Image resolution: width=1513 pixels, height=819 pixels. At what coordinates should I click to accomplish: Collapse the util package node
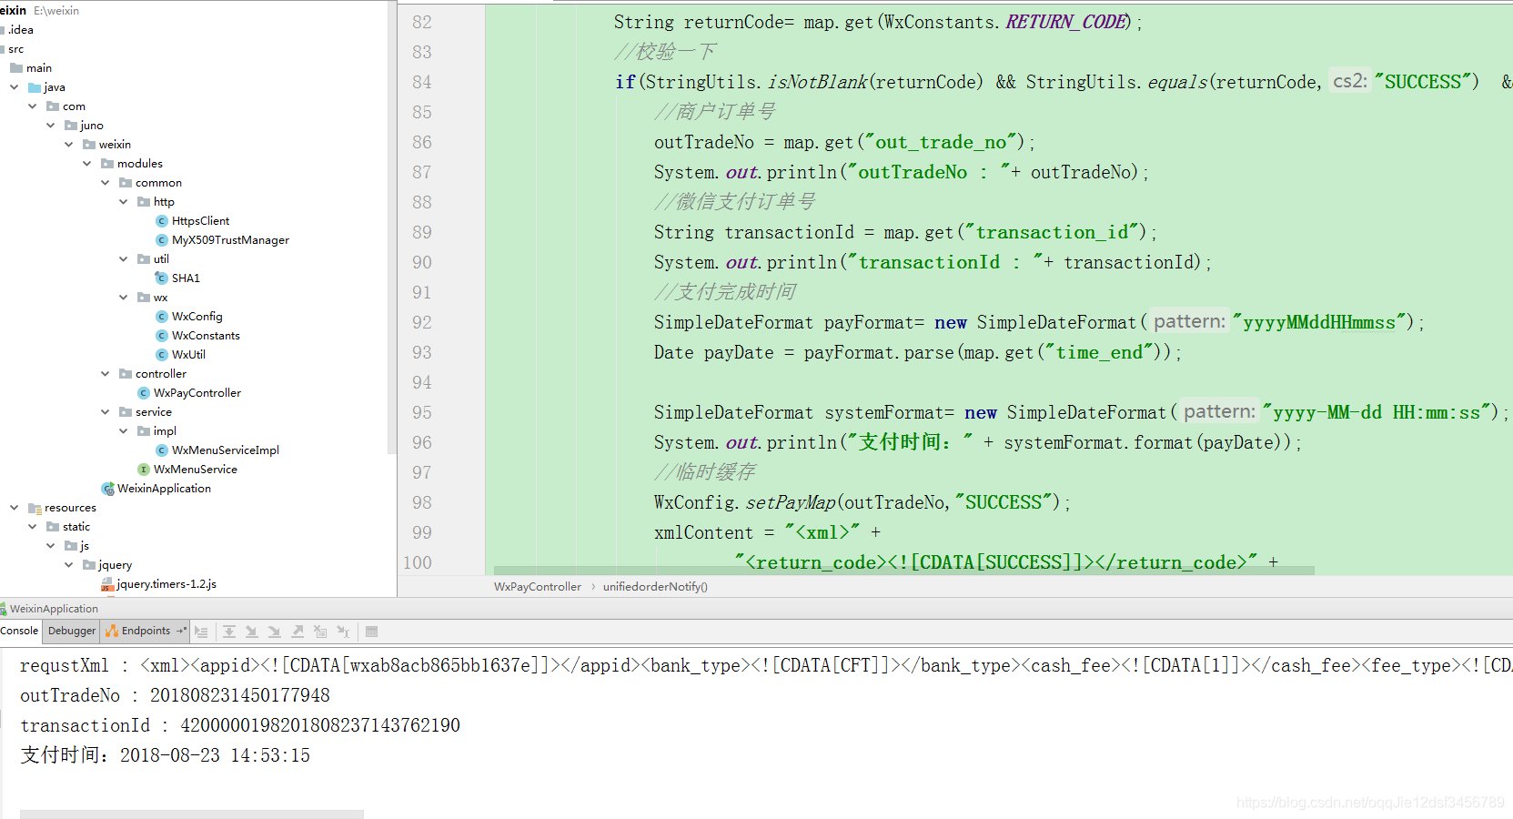123,259
